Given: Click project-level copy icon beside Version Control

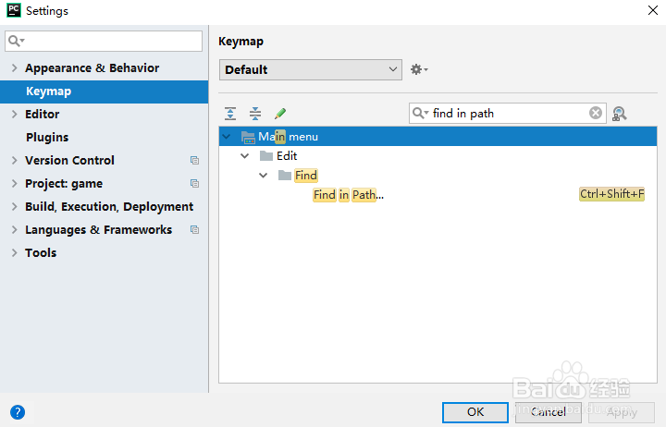Looking at the screenshot, I should coord(194,161).
